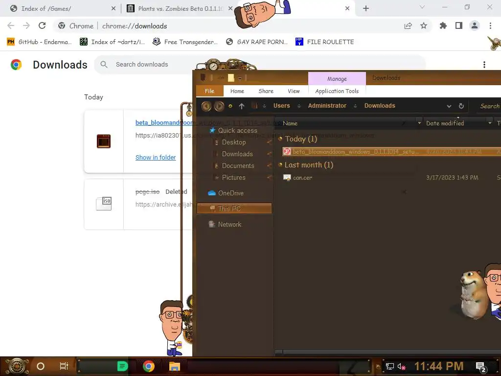The height and width of the screenshot is (376, 501).
Task: Click Downloads breadcrumb segment
Action: (380, 106)
